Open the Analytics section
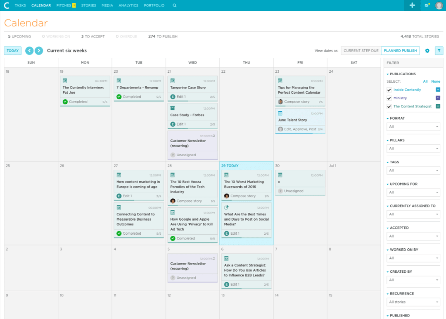The height and width of the screenshot is (319, 446). coord(128,5)
